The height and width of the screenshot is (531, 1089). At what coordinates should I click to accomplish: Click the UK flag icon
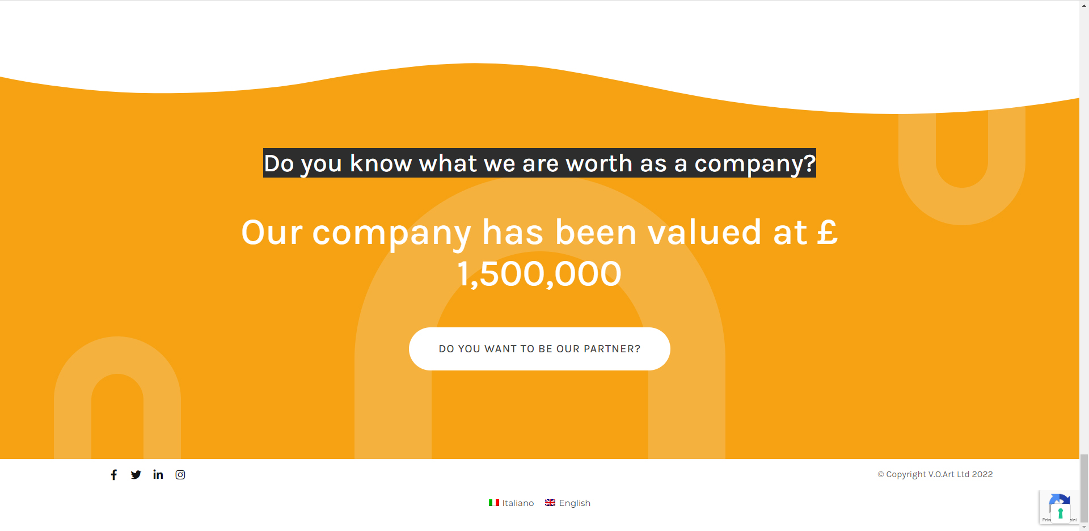pos(550,503)
